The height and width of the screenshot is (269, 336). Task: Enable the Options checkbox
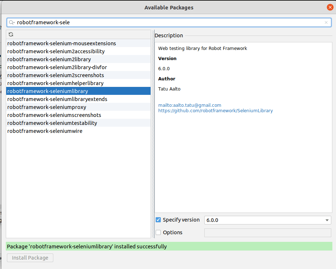pos(158,232)
